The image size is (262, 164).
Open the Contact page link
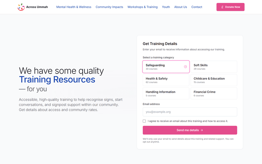tap(196, 7)
